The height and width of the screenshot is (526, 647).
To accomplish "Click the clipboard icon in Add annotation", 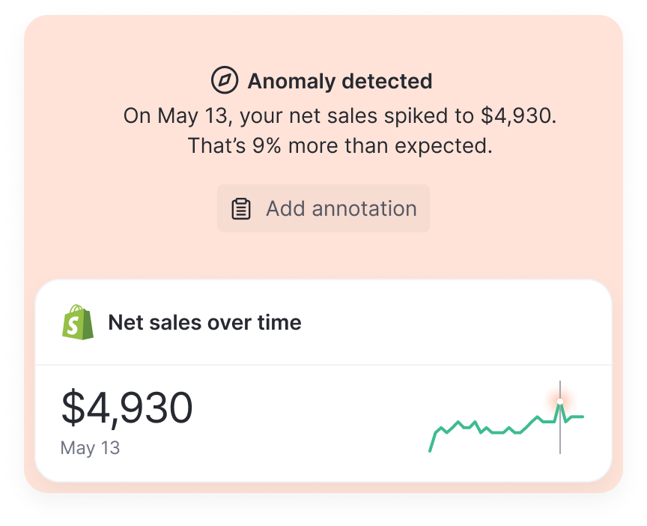I will click(x=241, y=208).
